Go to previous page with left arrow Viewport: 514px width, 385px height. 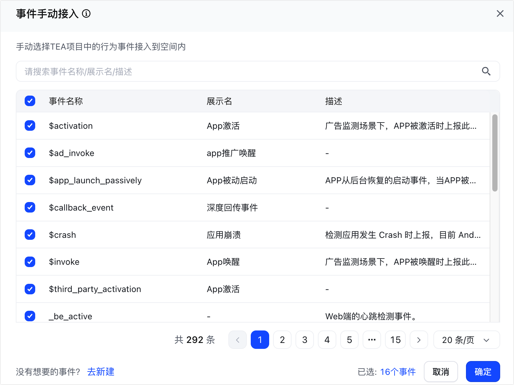tap(238, 340)
